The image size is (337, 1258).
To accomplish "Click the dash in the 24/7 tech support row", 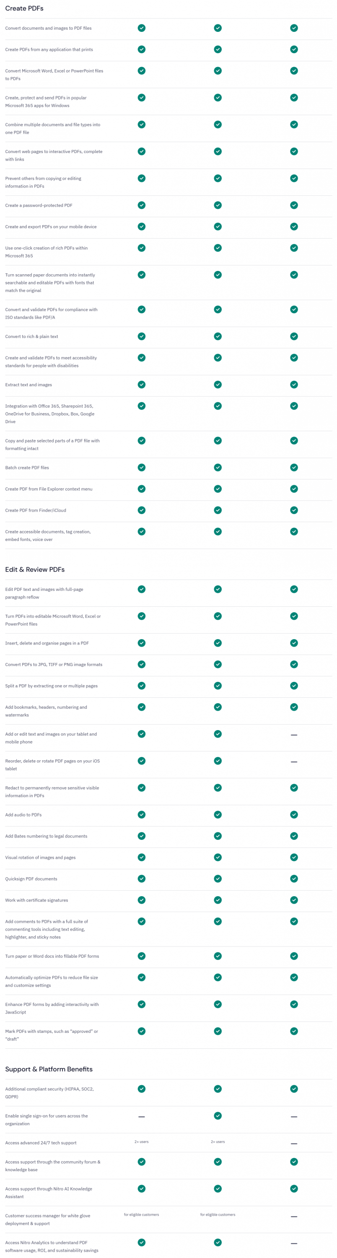I will click(x=294, y=1144).
